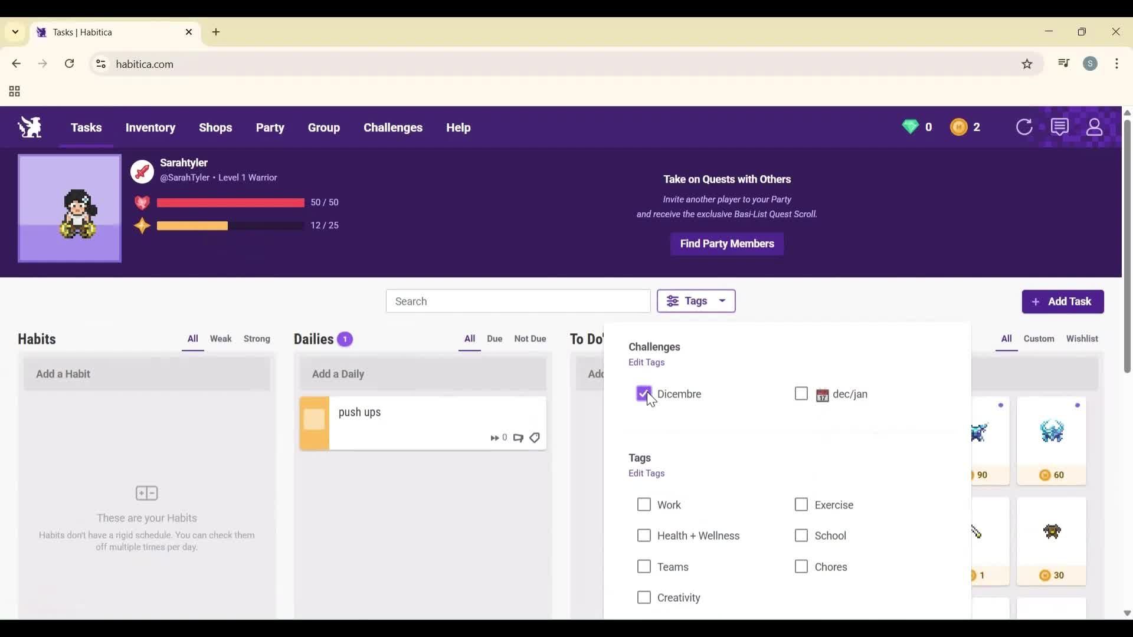1133x637 pixels.
Task: Switch to the Due tab under Dailies
Action: coord(495,339)
